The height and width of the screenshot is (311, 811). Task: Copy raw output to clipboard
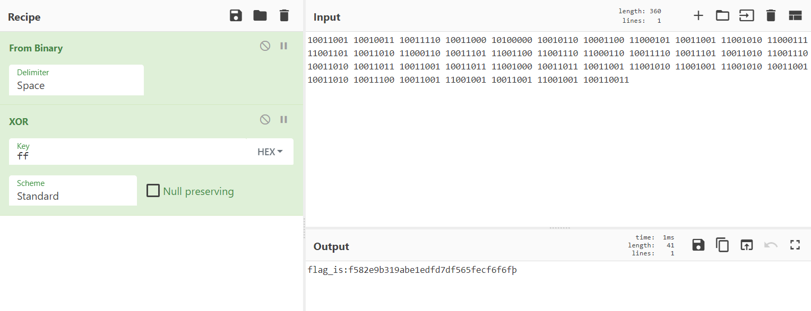click(722, 245)
